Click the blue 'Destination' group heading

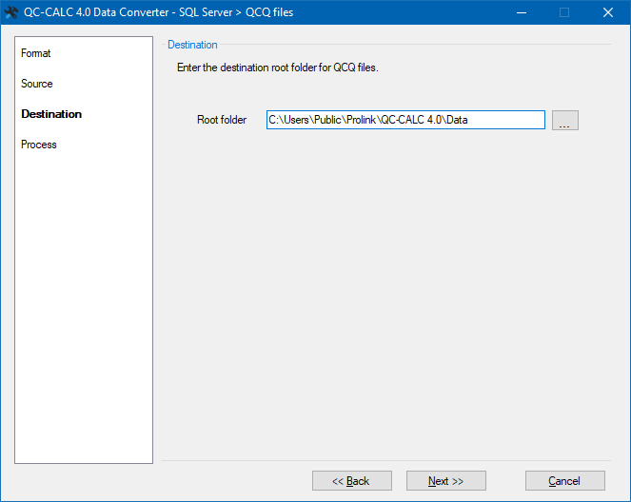192,45
